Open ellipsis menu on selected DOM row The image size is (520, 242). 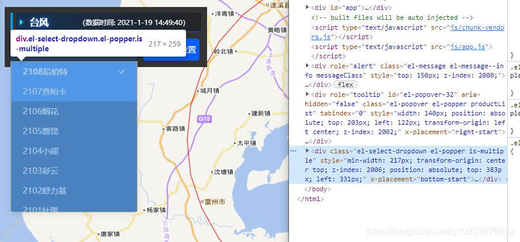coord(293,151)
